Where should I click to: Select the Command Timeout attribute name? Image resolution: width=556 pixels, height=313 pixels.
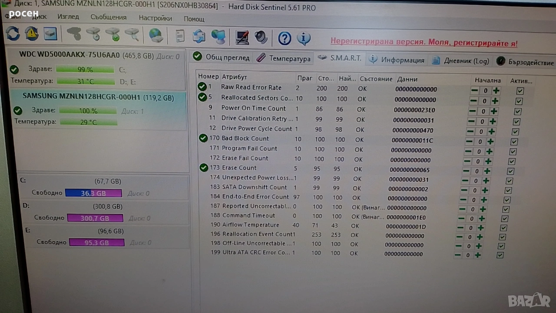coord(248,215)
